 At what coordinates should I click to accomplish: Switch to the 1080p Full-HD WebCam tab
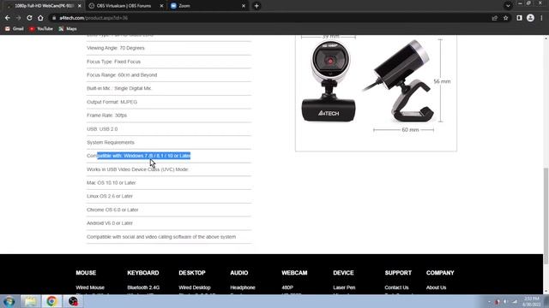[x=44, y=6]
